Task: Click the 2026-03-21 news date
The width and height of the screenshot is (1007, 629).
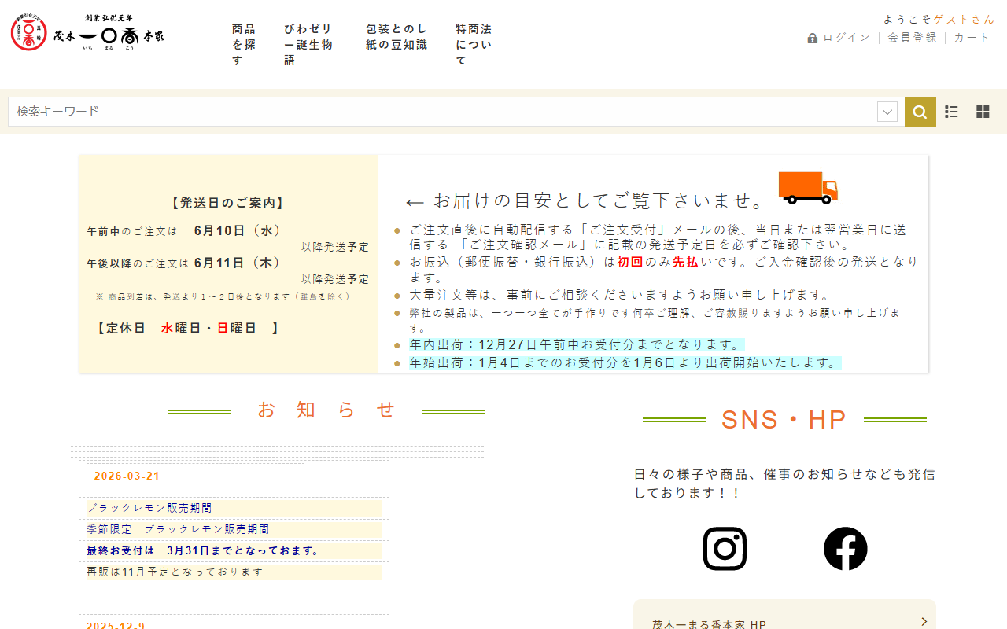Action: [x=127, y=476]
